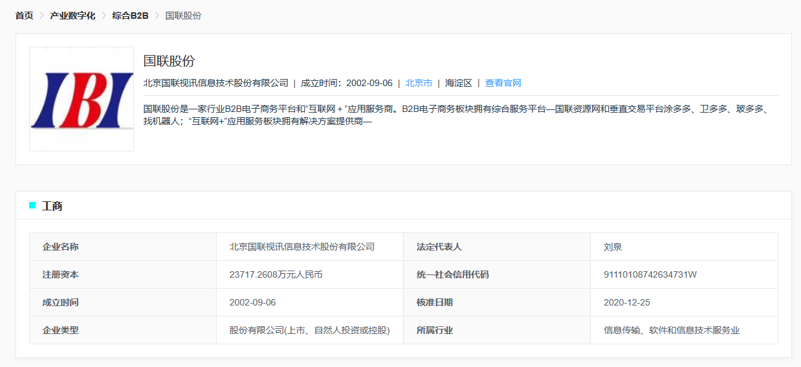Open the 查看官网 link
This screenshot has height=367, width=801.
click(x=503, y=83)
